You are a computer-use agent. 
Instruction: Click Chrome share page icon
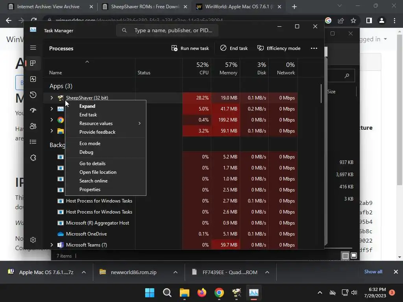[341, 20]
